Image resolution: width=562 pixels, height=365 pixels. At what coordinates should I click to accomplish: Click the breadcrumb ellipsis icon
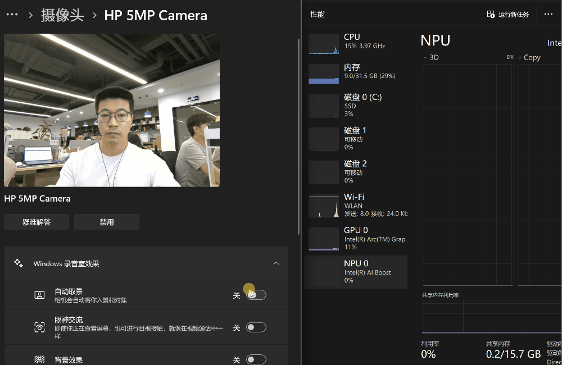(12, 15)
